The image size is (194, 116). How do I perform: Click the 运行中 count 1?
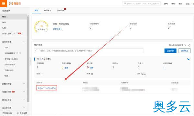click(x=113, y=67)
